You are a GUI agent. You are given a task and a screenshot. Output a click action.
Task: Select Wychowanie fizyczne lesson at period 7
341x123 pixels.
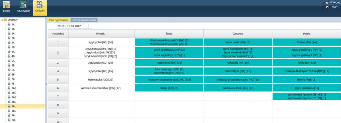point(307,96)
